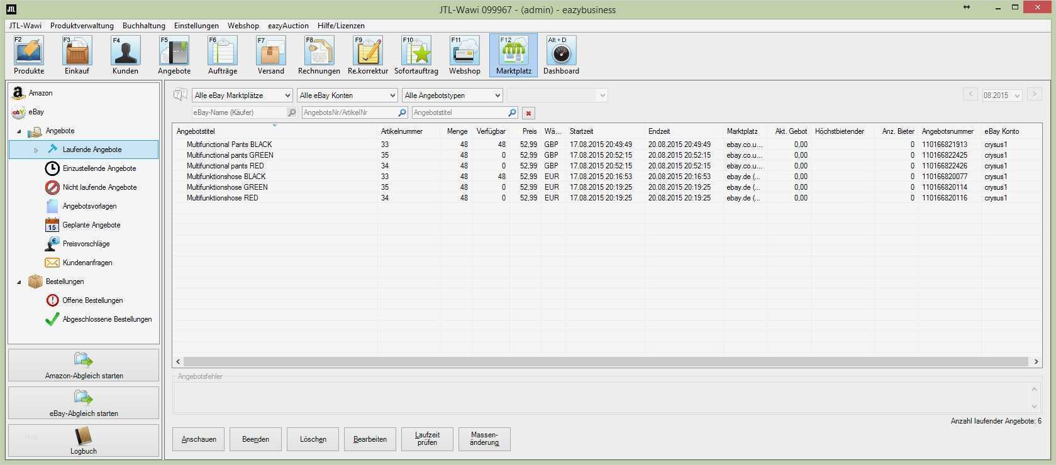Start the eBay-Abgleich
Screen dimensions: 1056x465
coord(84,403)
